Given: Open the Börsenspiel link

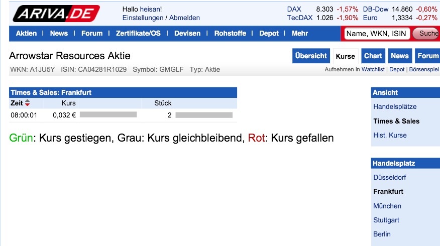Looking at the screenshot, I should pyautogui.click(x=424, y=69).
